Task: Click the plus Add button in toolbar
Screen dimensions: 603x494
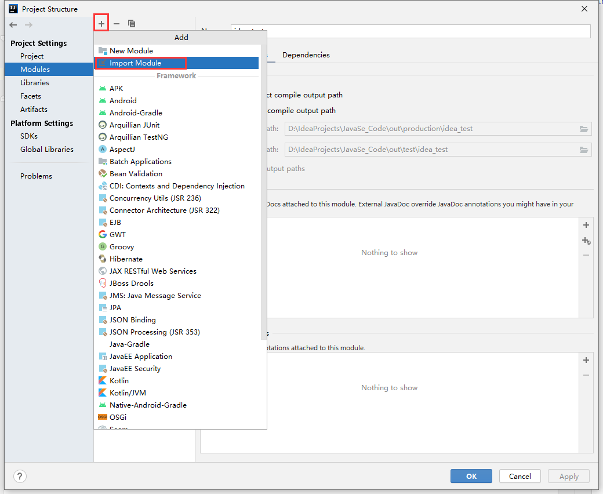Action: (x=101, y=24)
